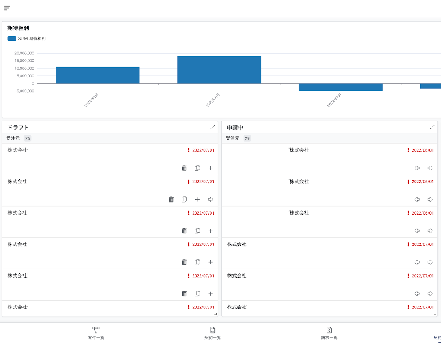This screenshot has width=441, height=343.
Task: Click plus icon on first ドラフト card
Action: click(210, 168)
